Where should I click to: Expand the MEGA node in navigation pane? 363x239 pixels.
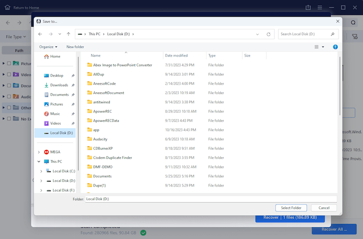tap(39, 152)
